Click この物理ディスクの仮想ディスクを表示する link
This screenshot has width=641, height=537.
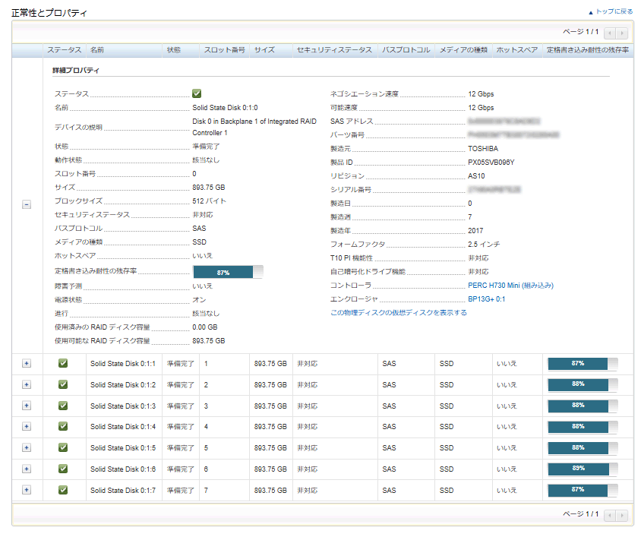399,313
